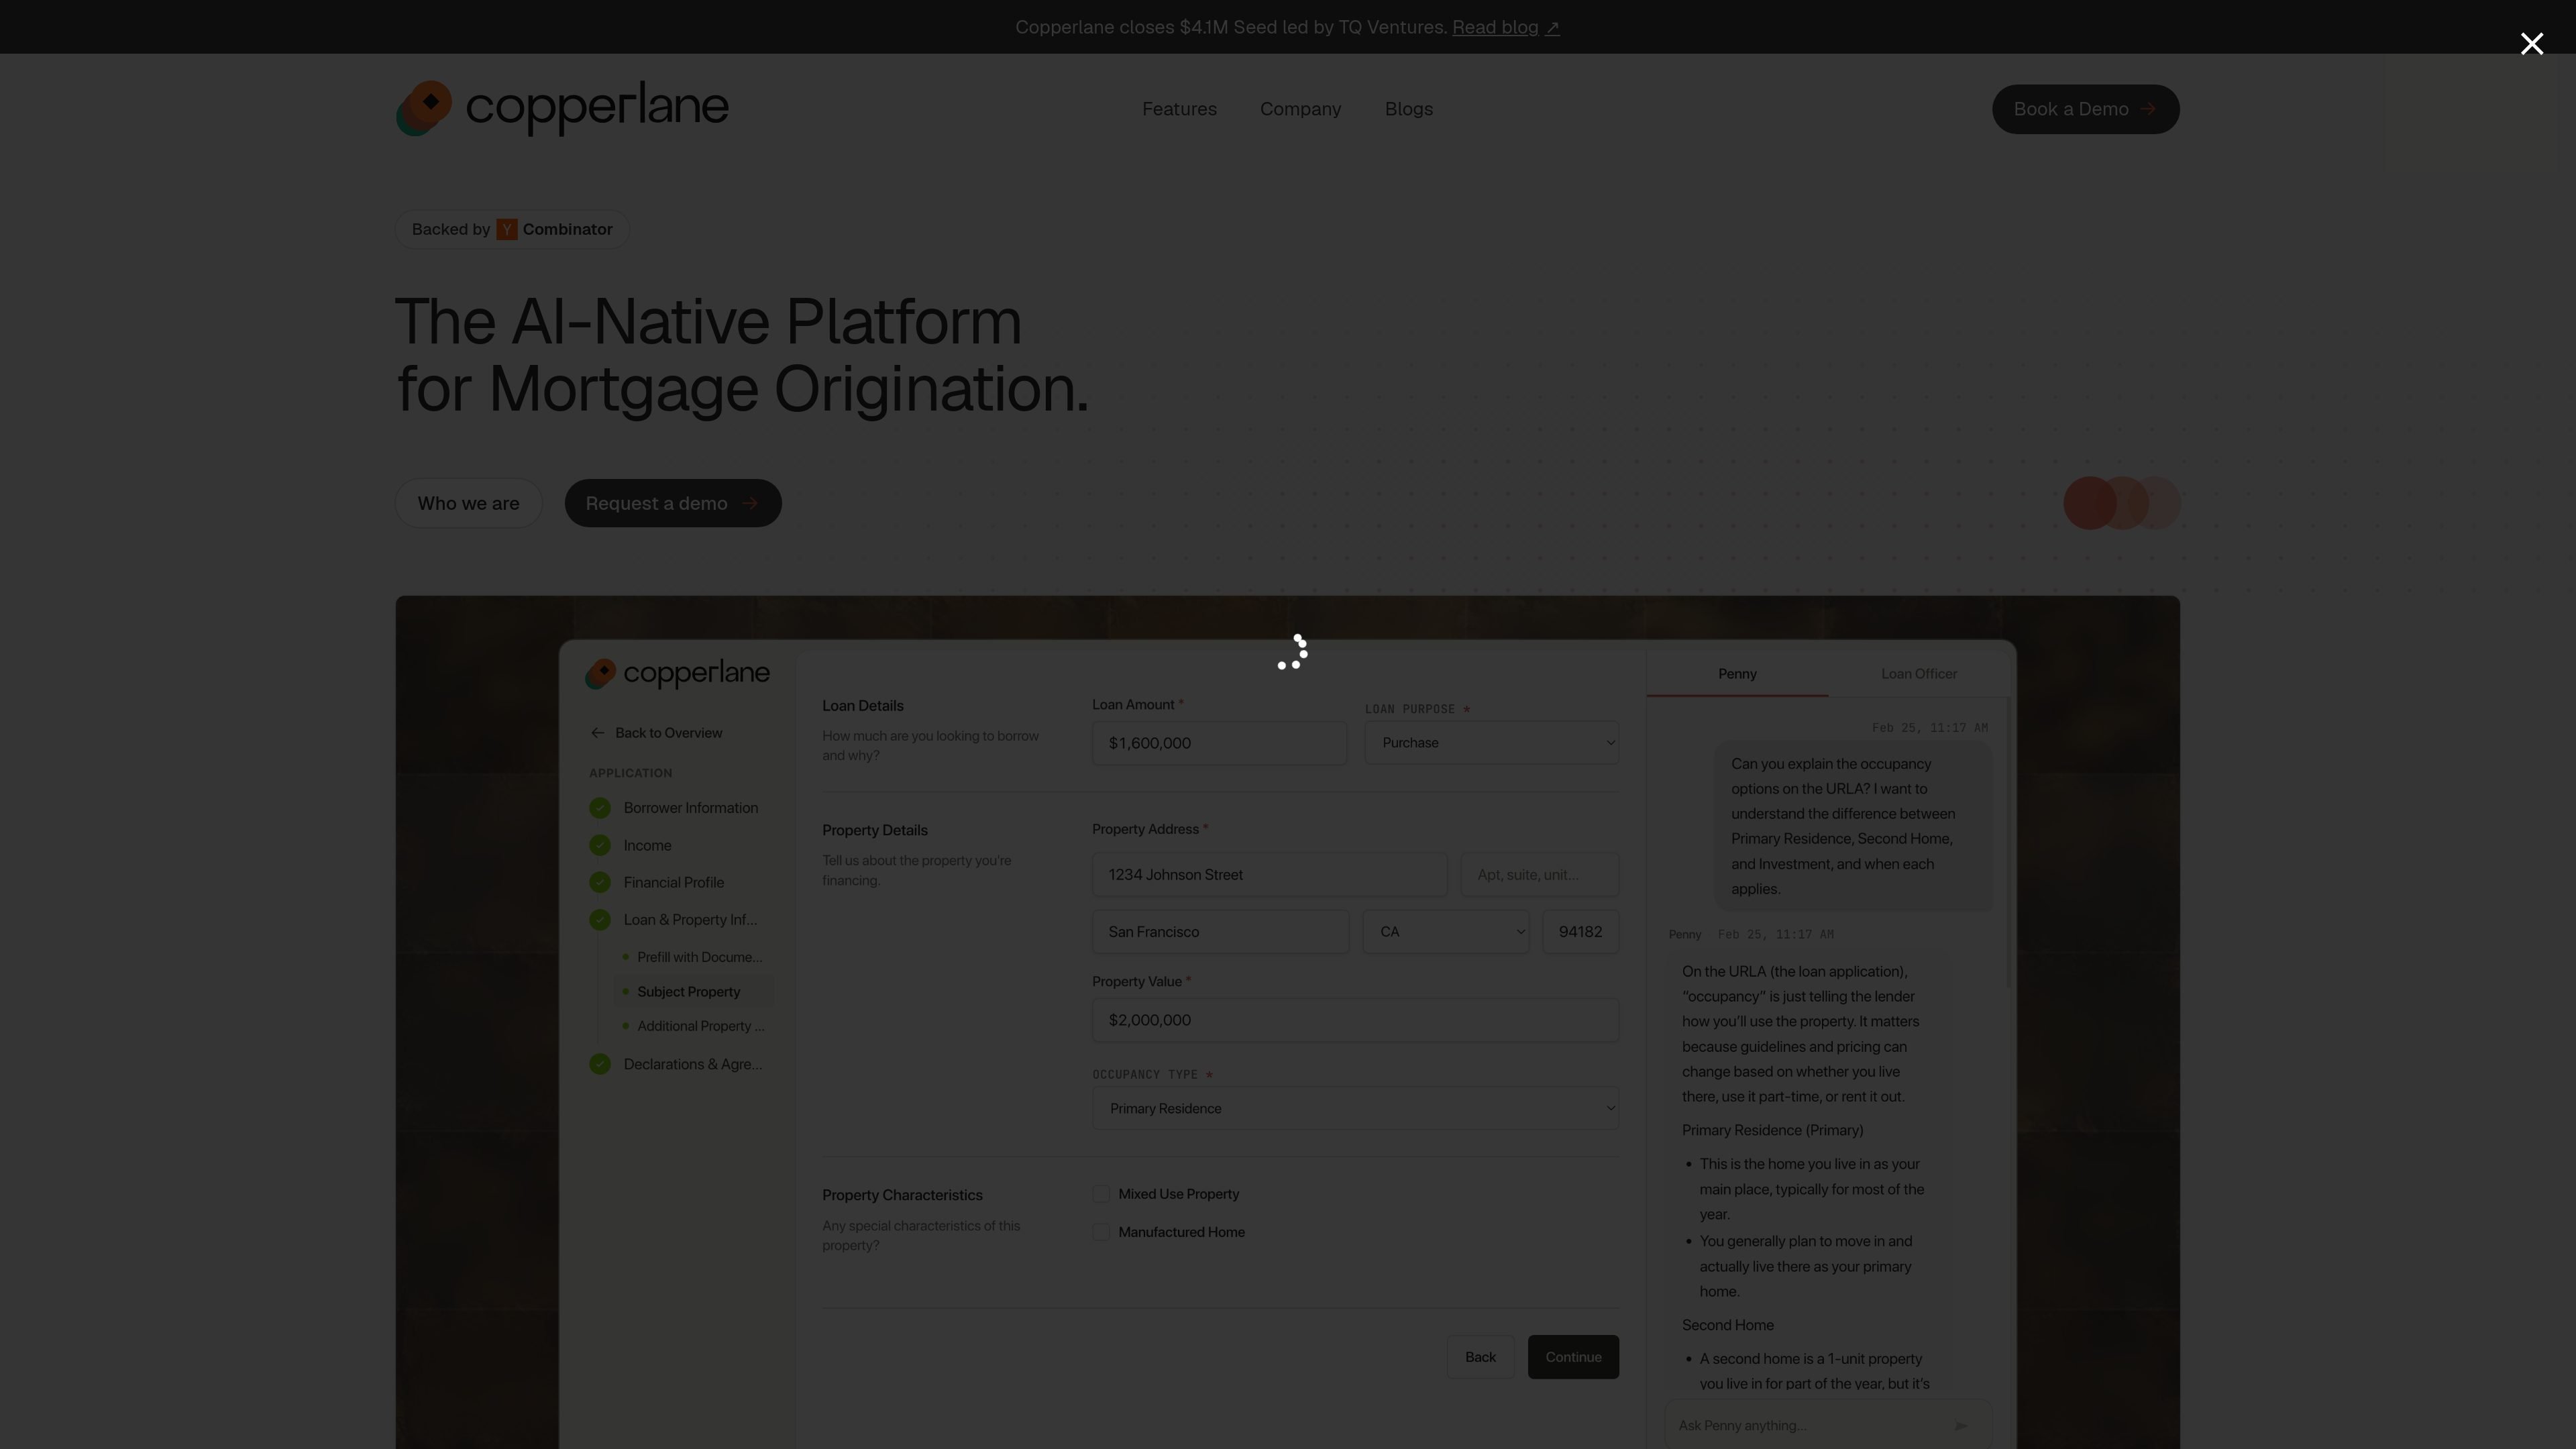Screen dimensions: 2576x1449
Task: Click the green check next to Borrower Information
Action: click(x=600, y=808)
